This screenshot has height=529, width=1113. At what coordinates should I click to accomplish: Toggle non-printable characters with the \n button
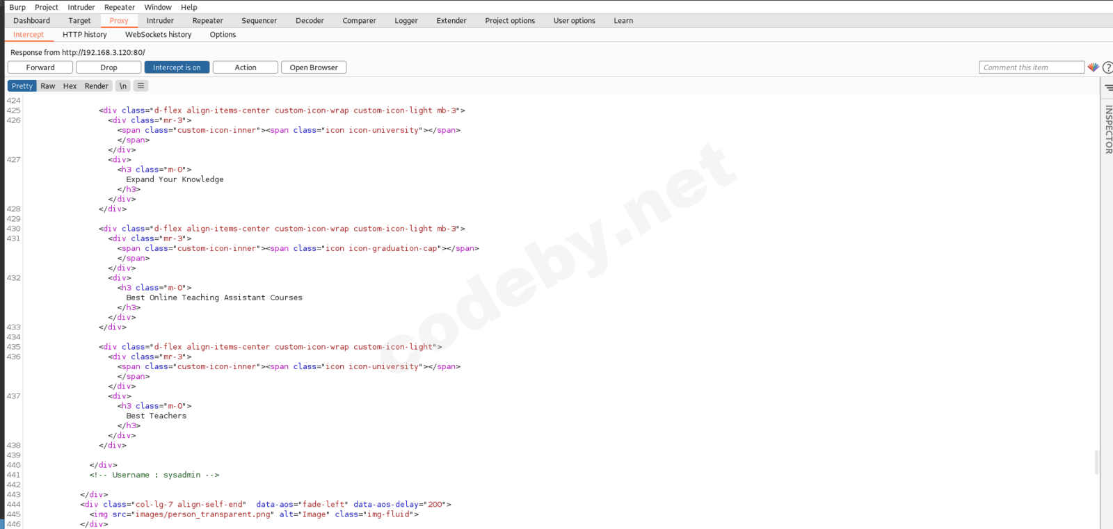(123, 86)
